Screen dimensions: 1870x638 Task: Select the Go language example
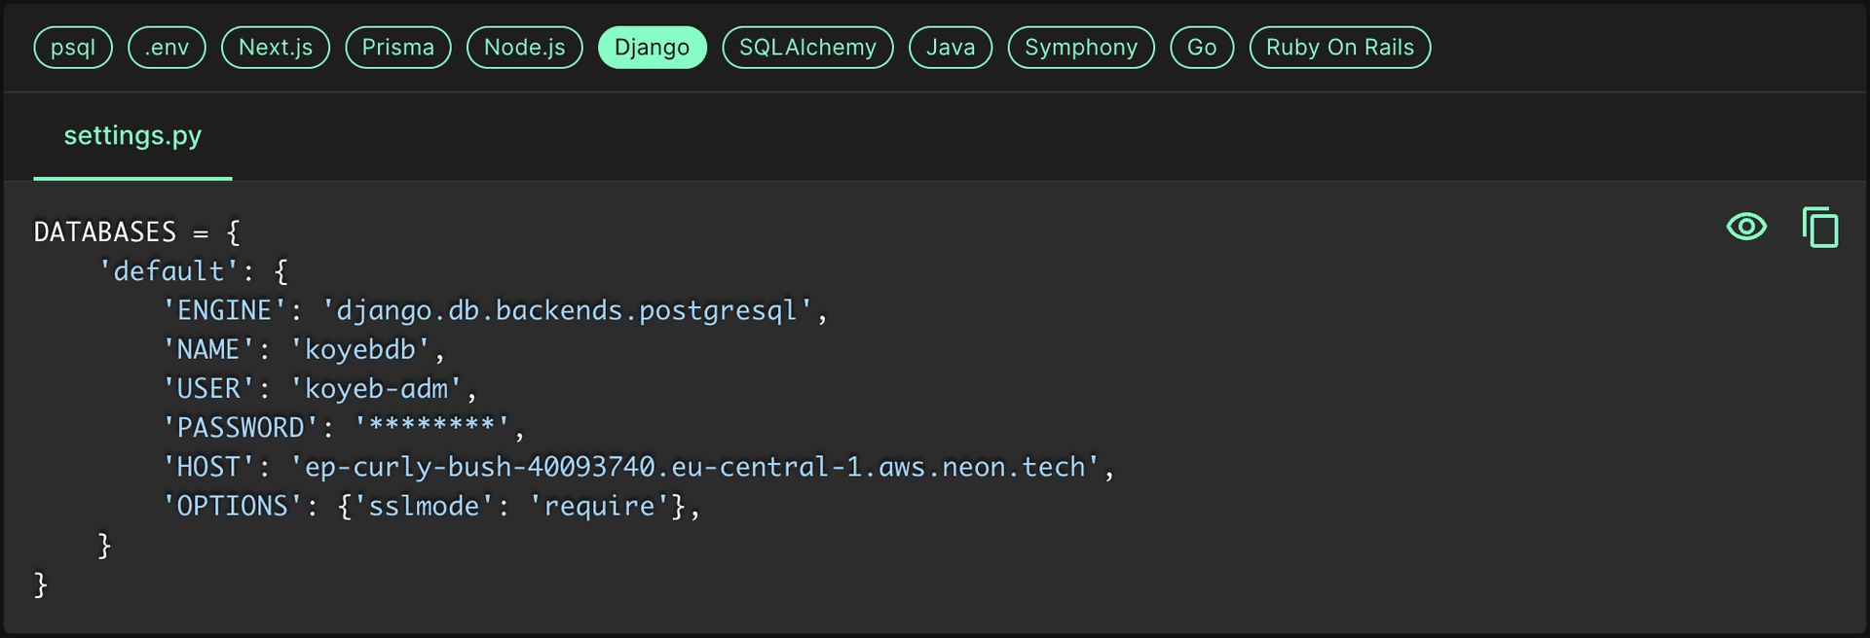pyautogui.click(x=1201, y=47)
